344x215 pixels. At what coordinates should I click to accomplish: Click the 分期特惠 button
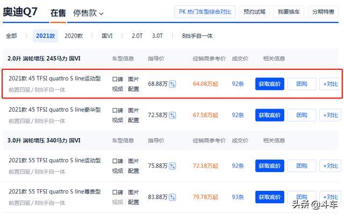coord(323,12)
